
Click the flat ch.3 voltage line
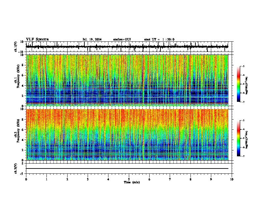[127, 168]
